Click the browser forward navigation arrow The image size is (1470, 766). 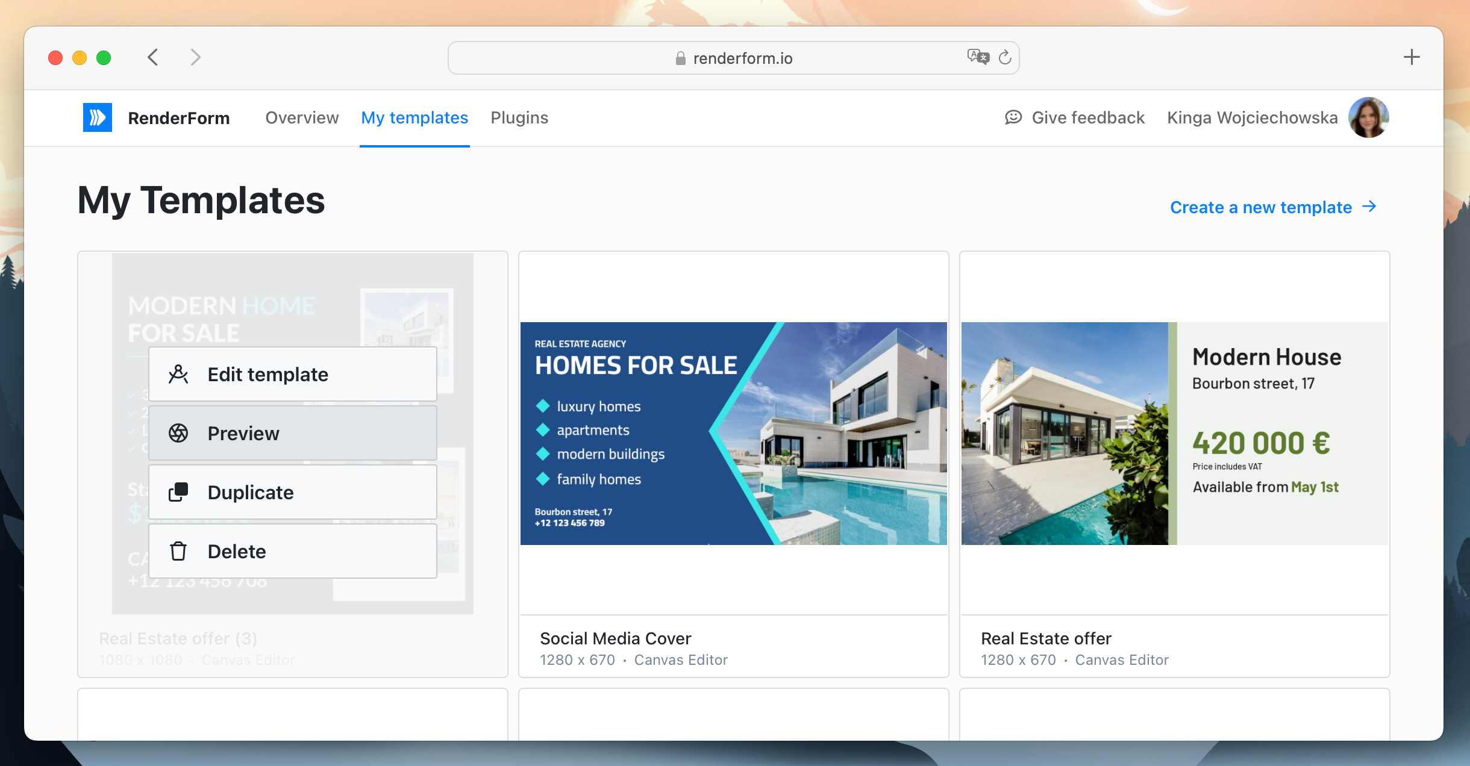(193, 57)
